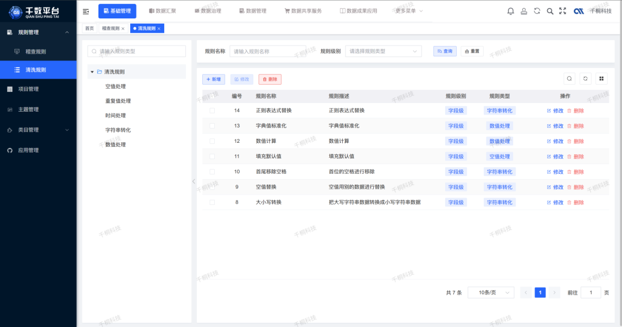Click delete icon for rule 8 大小写转换
The image size is (622, 327).
(x=569, y=202)
